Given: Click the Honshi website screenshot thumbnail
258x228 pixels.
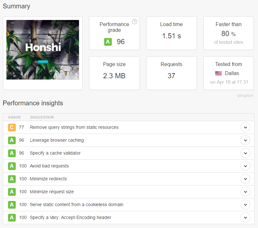Looking at the screenshot, I should [43, 50].
